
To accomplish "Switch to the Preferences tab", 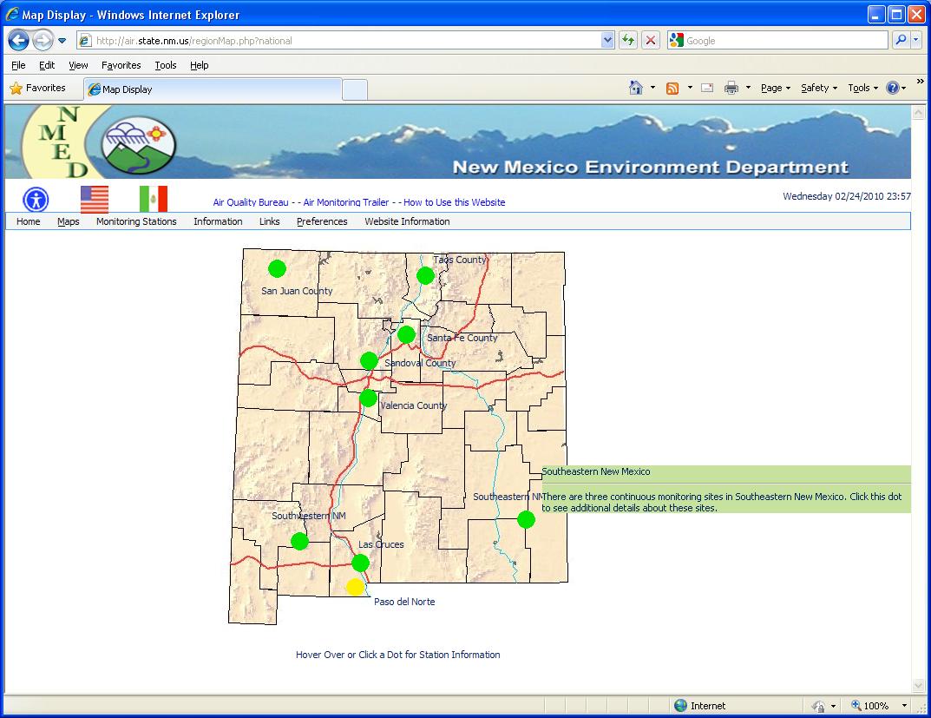I will tap(322, 221).
